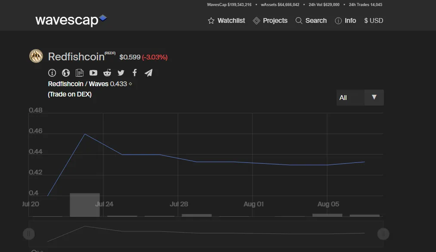Open the Watchlist menu item

tap(231, 21)
